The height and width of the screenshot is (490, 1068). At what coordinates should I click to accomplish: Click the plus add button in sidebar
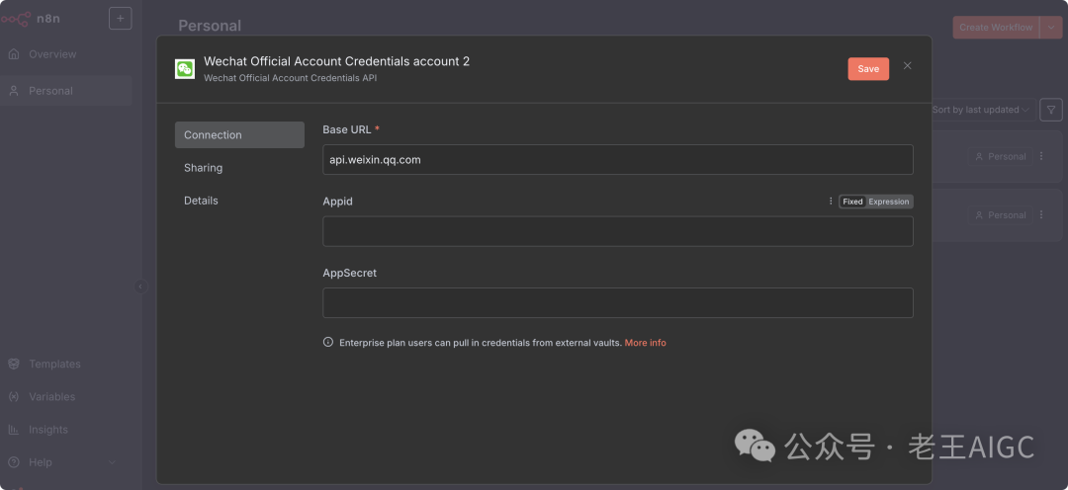(121, 19)
